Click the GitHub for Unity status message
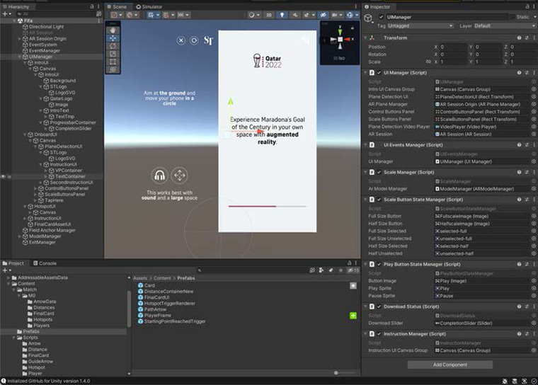 tap(45, 381)
